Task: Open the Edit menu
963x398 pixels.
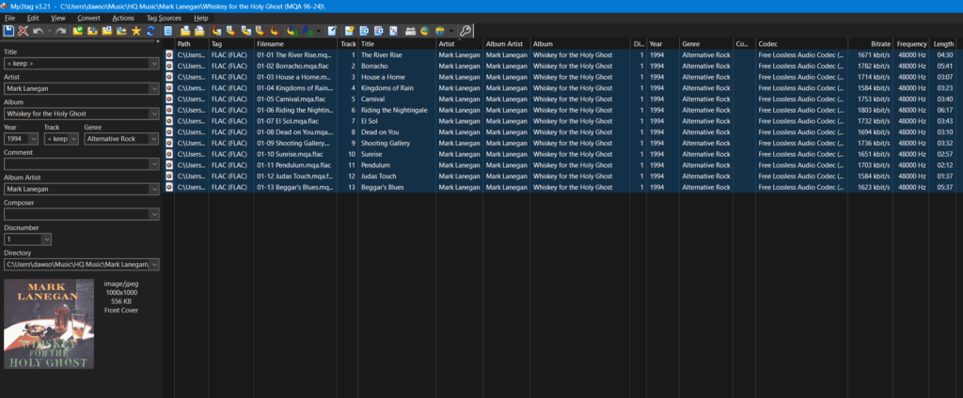Action: point(33,18)
